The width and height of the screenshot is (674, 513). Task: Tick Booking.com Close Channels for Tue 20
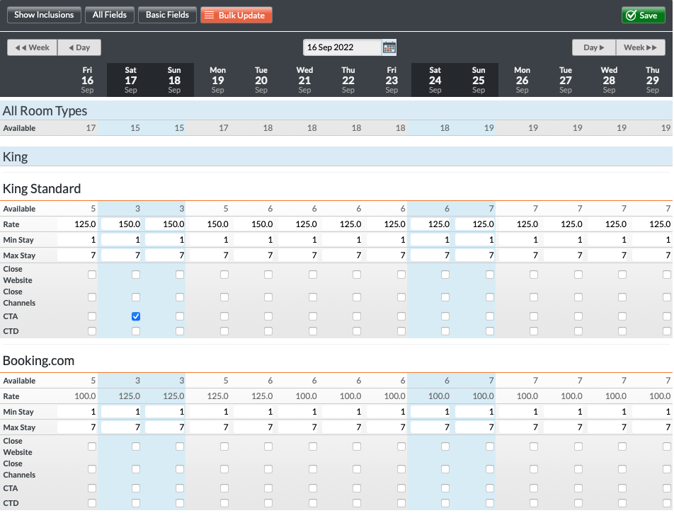coord(268,469)
